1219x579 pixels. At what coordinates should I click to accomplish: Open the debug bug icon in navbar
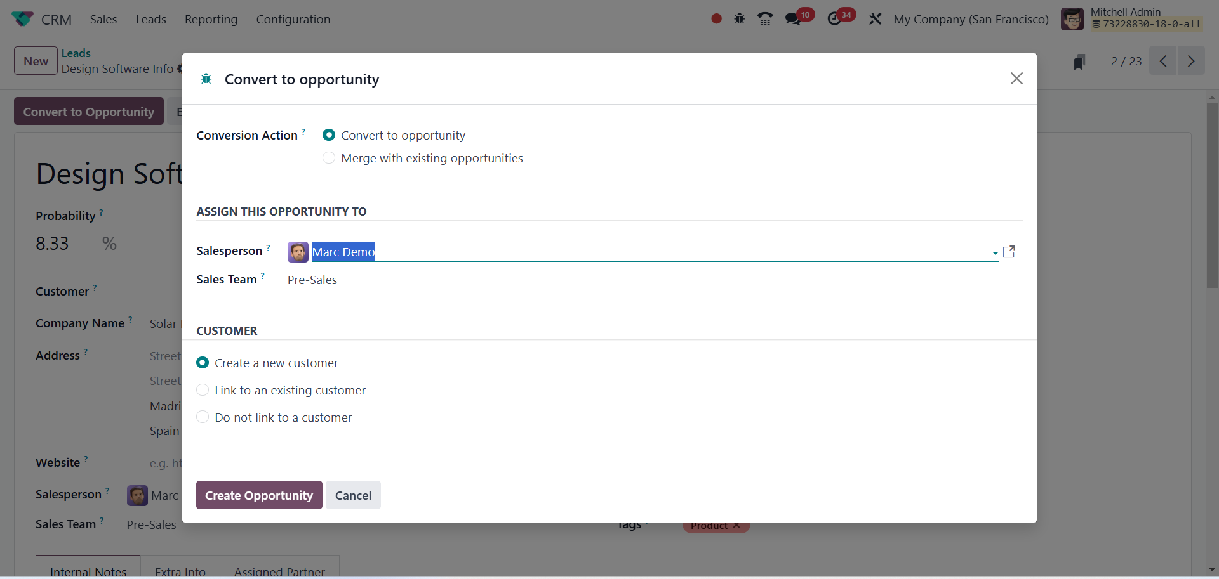tap(740, 19)
